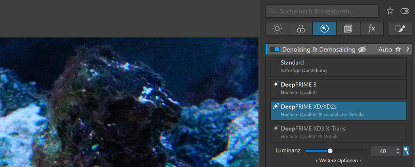Viewport: 415px width, 167px height.
Task: Toggle the active corrections filter switch
Action: click(x=405, y=11)
